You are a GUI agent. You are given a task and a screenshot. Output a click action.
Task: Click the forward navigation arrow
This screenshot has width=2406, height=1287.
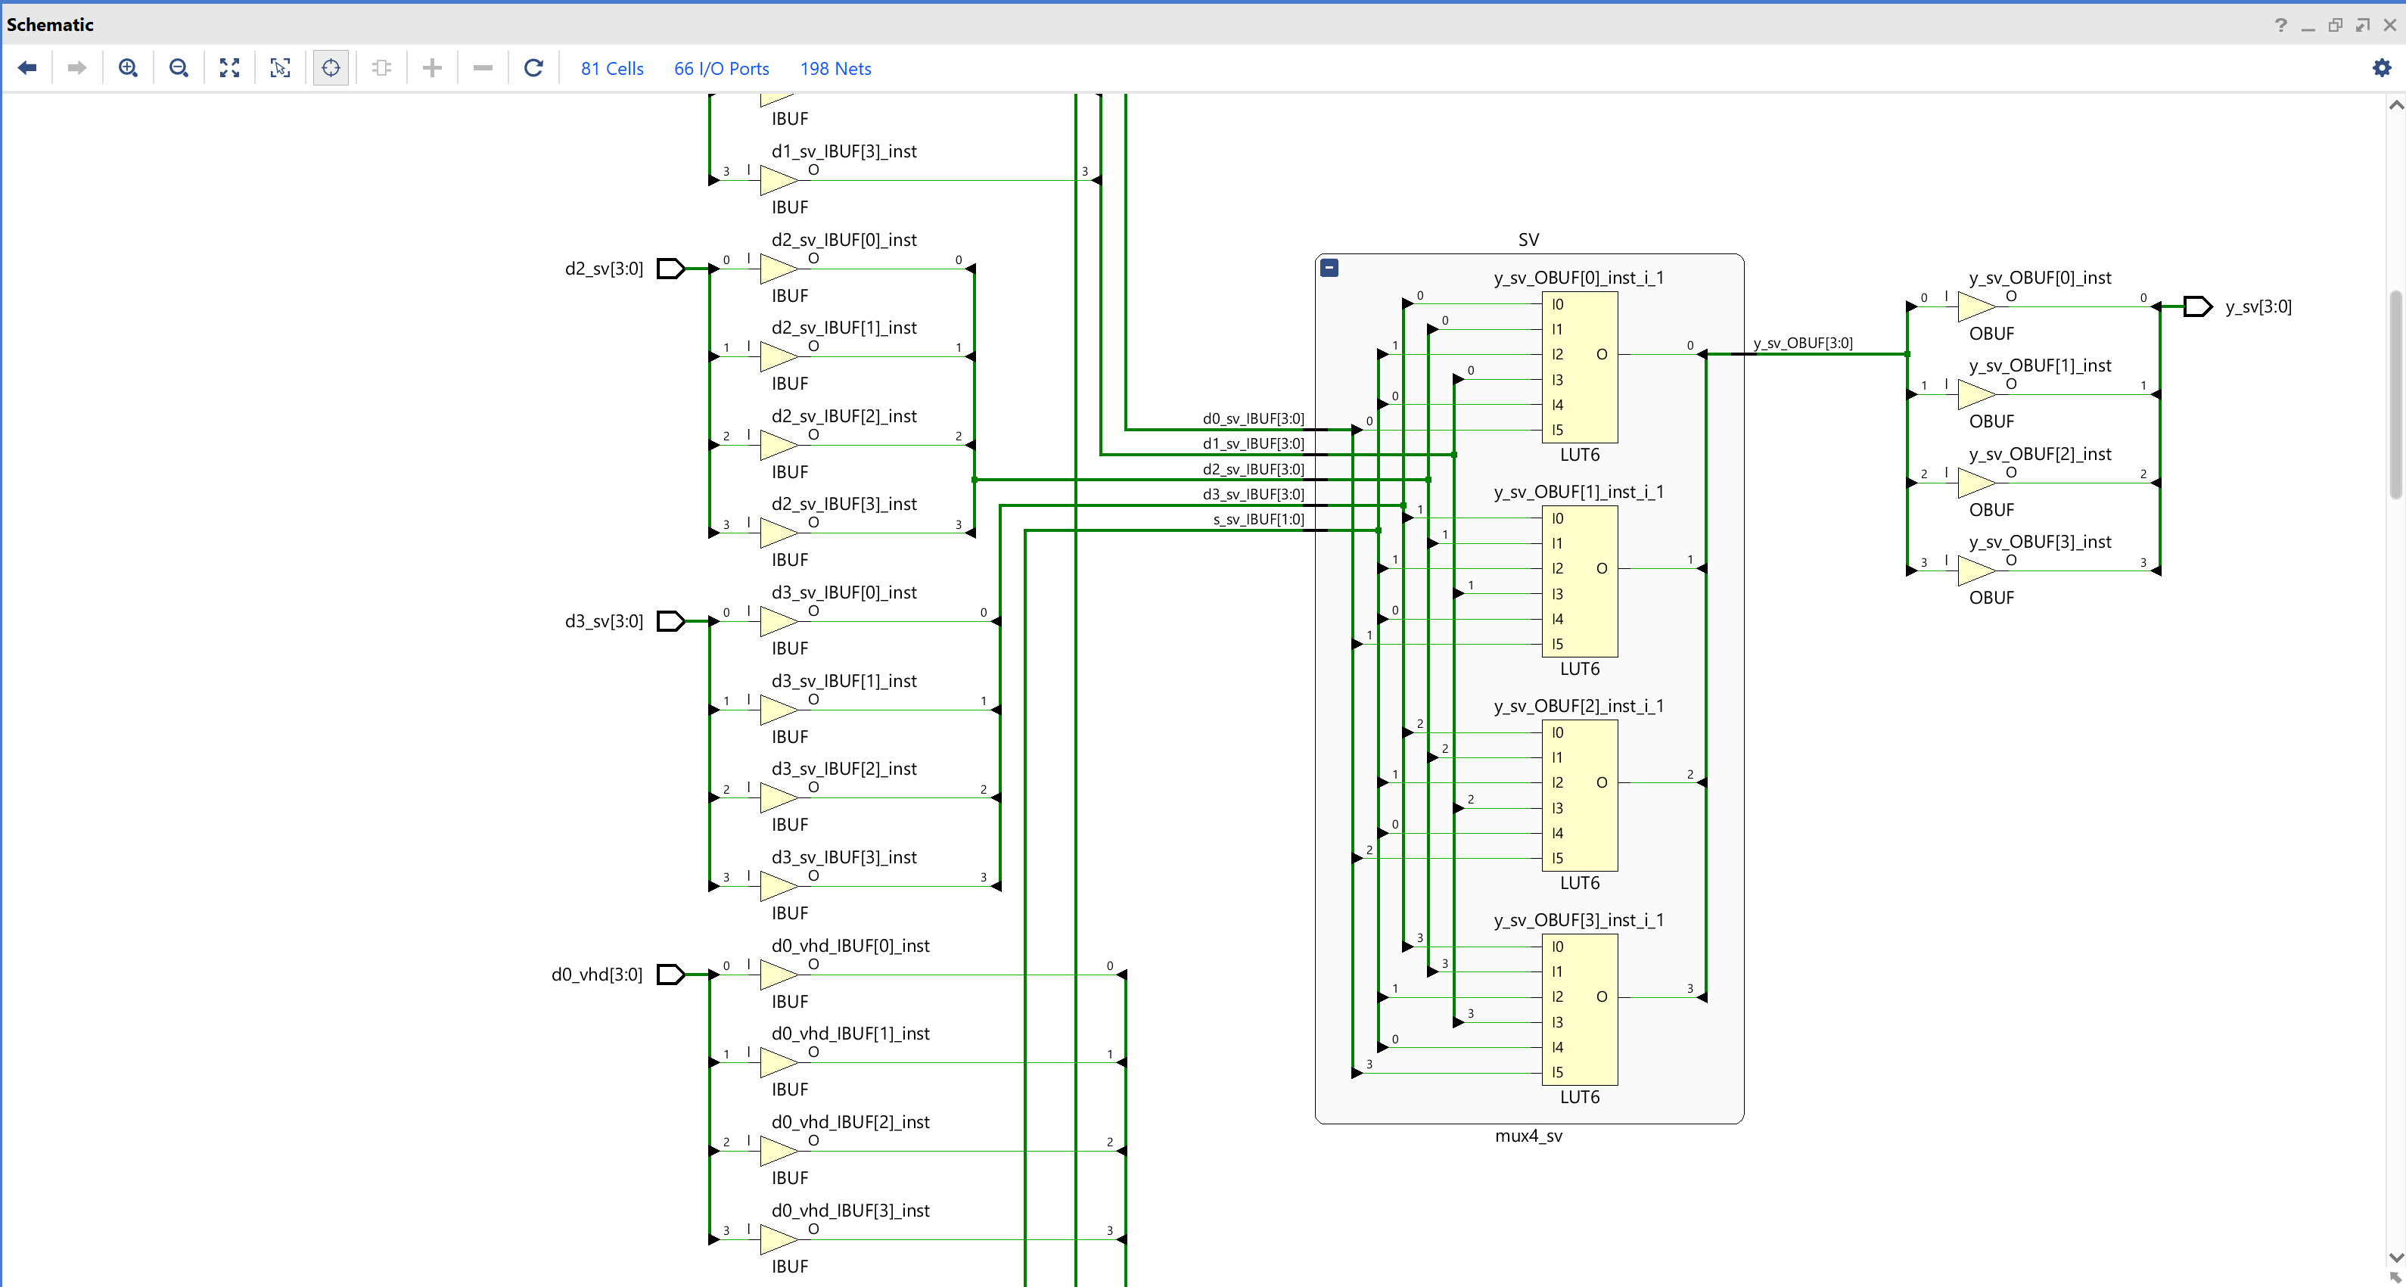point(77,67)
